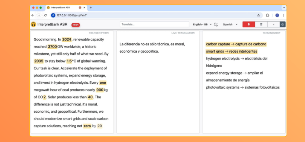Image resolution: width=305 pixels, height=142 pixels.
Task: Click the highlighted number 3700
Action: click(x=52, y=46)
